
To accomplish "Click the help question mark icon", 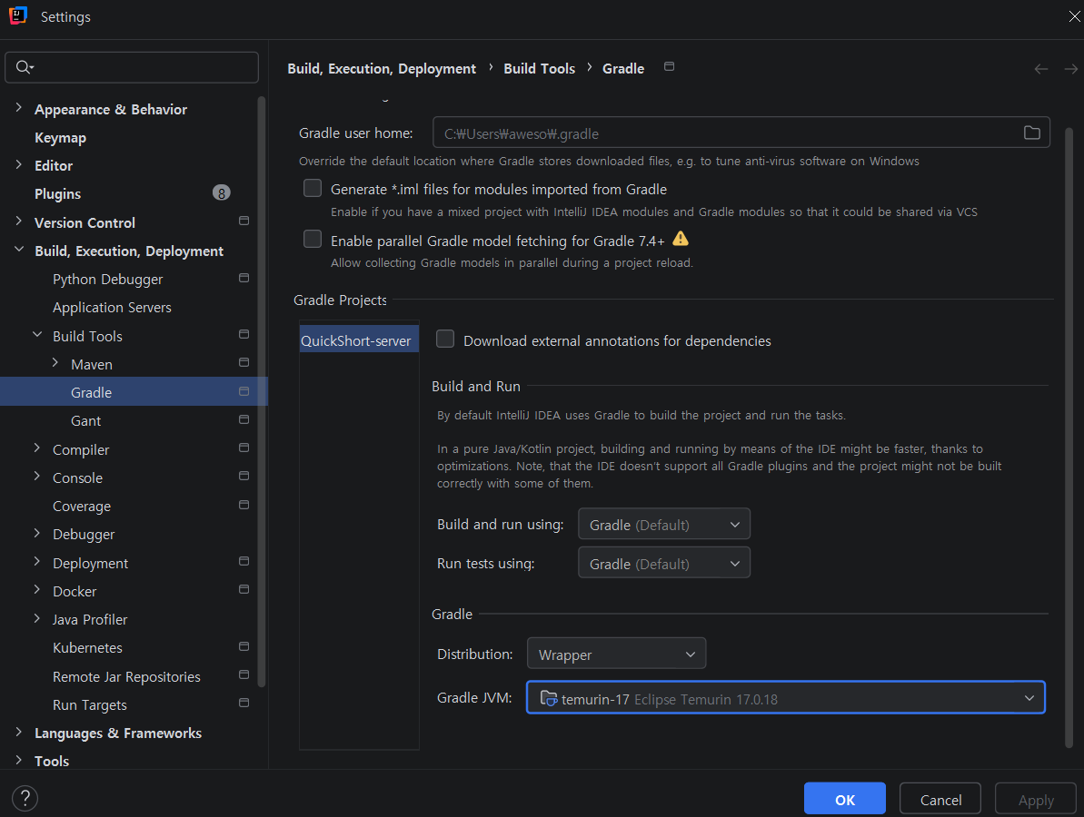I will [25, 798].
